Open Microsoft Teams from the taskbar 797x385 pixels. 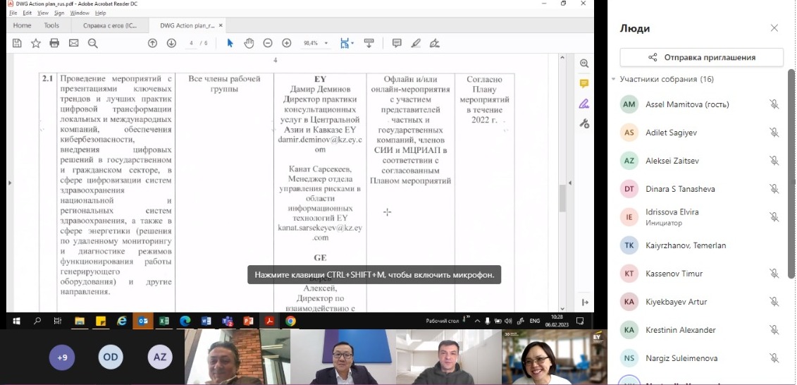coord(227,321)
